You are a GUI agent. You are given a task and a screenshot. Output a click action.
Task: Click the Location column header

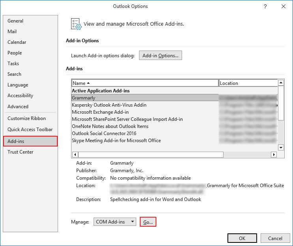coord(248,83)
